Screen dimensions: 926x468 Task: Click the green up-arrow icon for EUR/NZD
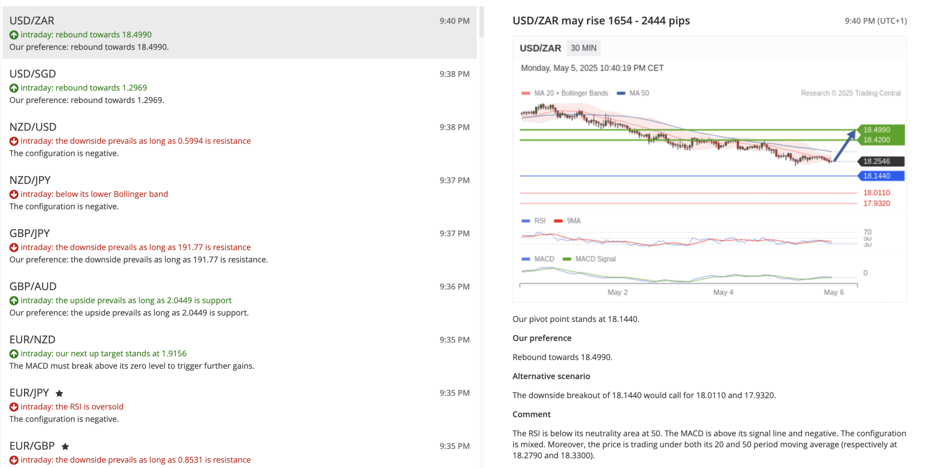point(14,354)
